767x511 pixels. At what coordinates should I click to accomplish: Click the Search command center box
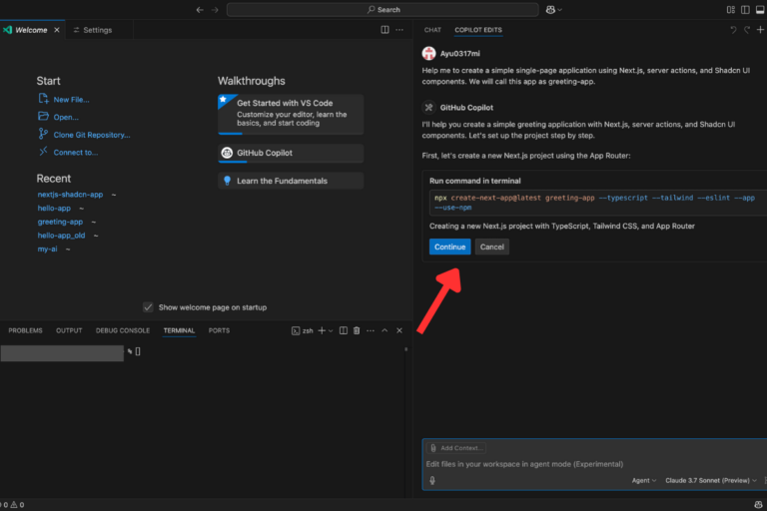point(383,10)
